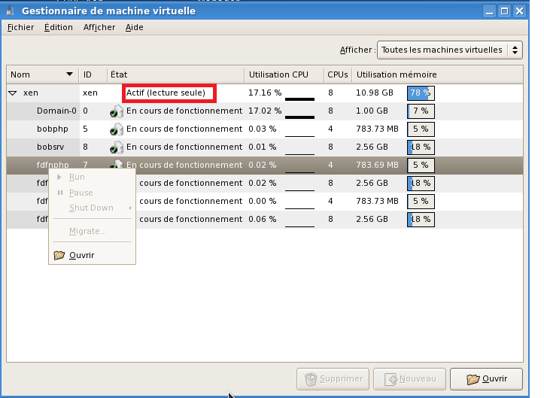This screenshot has height=398, width=544.
Task: Click the État column header
Action: coord(119,74)
